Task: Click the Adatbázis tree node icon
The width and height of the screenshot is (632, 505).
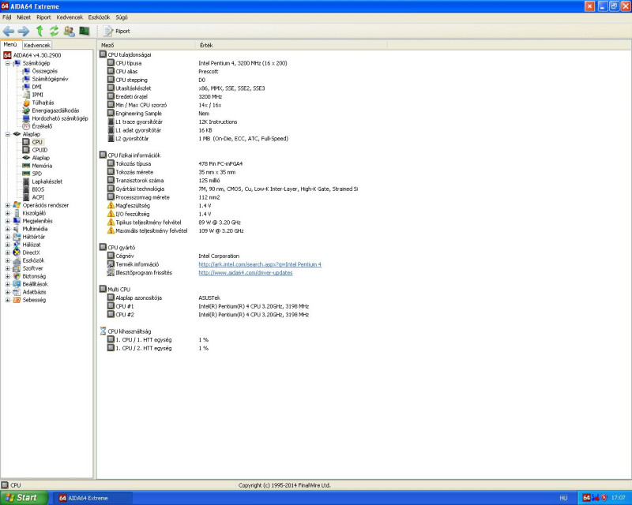Action: tap(17, 292)
